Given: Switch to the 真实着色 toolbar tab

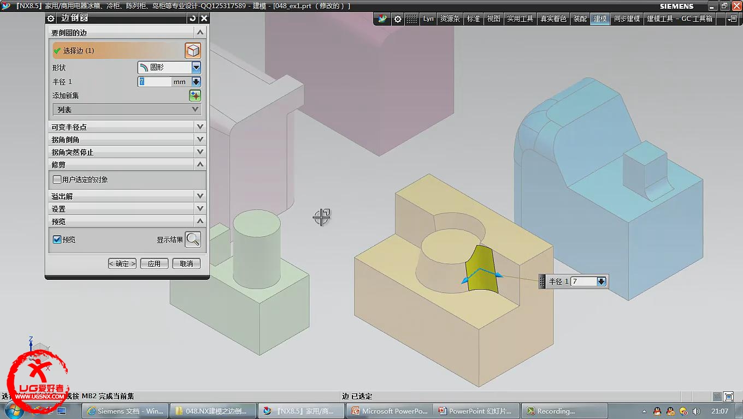Looking at the screenshot, I should pos(553,19).
